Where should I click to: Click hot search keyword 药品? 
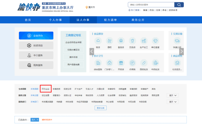coord(151,10)
